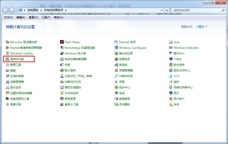
Task: Click the 轻松访问中心 link
Action: pos(182,70)
